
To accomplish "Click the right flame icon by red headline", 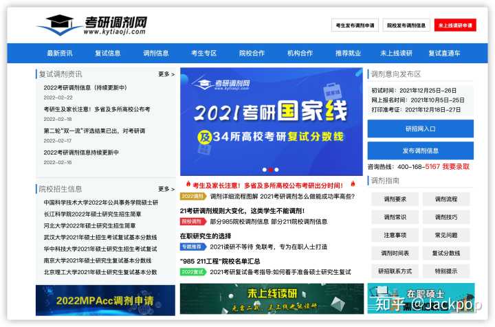I will (x=353, y=184).
